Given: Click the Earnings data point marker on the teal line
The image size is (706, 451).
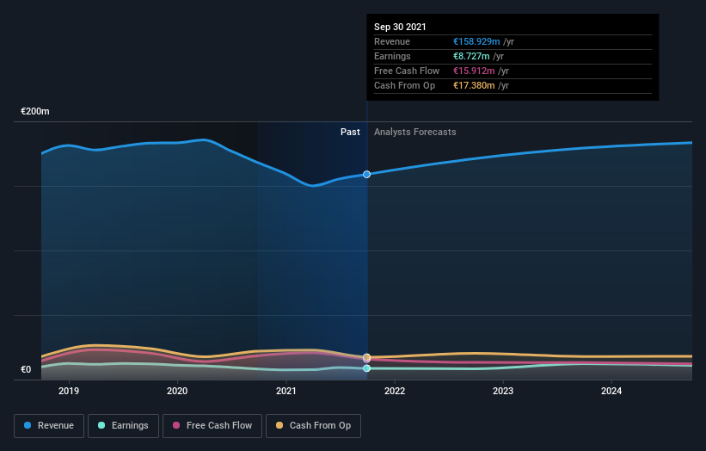Looking at the screenshot, I should (x=367, y=368).
